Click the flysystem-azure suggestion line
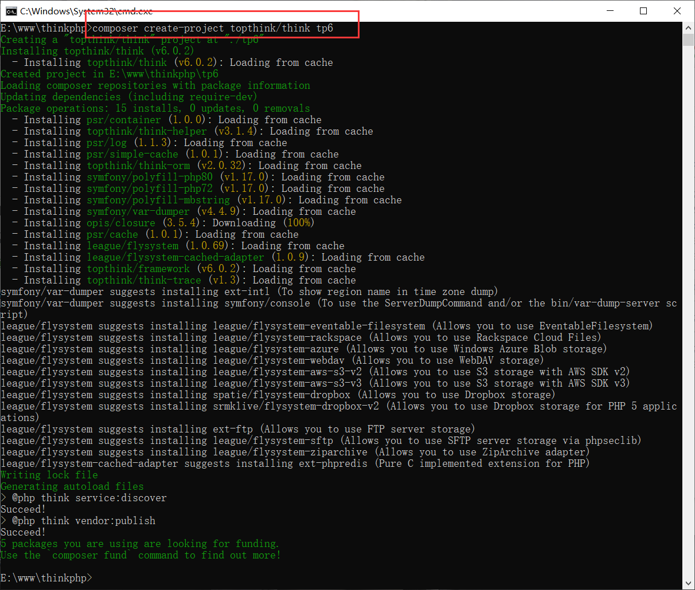Image resolution: width=695 pixels, height=590 pixels. pos(304,349)
